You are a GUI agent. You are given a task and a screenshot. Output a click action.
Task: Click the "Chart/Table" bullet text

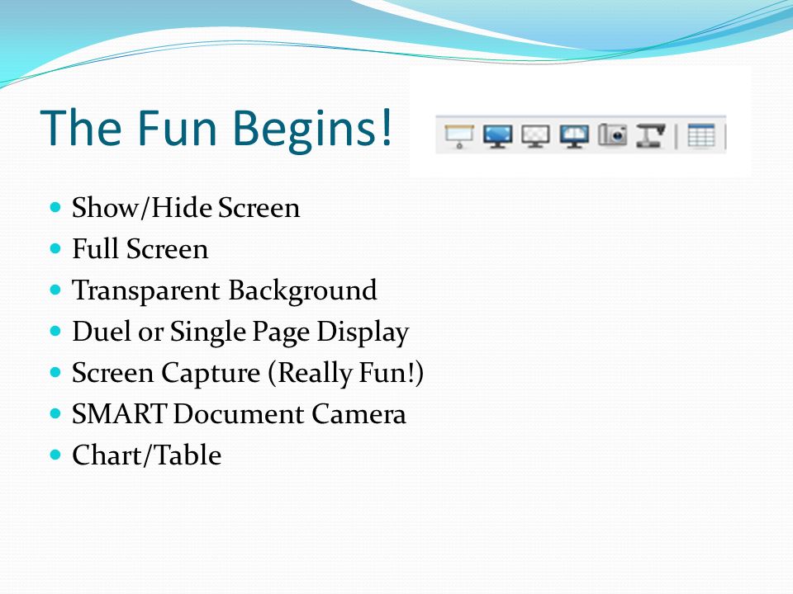(147, 455)
